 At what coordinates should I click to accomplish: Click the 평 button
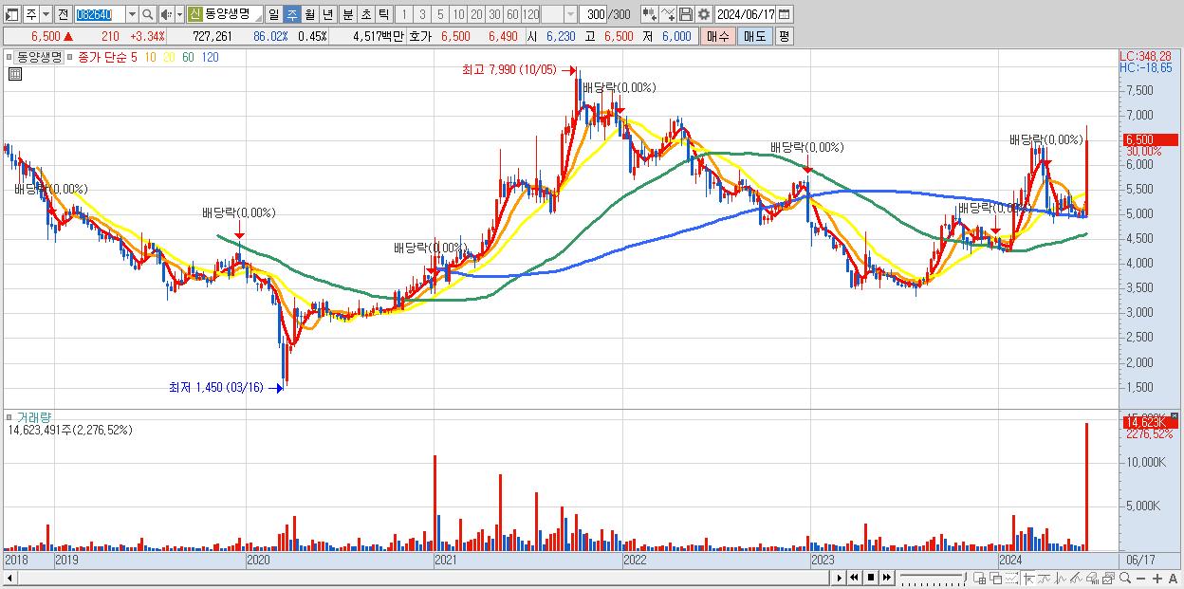tap(784, 36)
